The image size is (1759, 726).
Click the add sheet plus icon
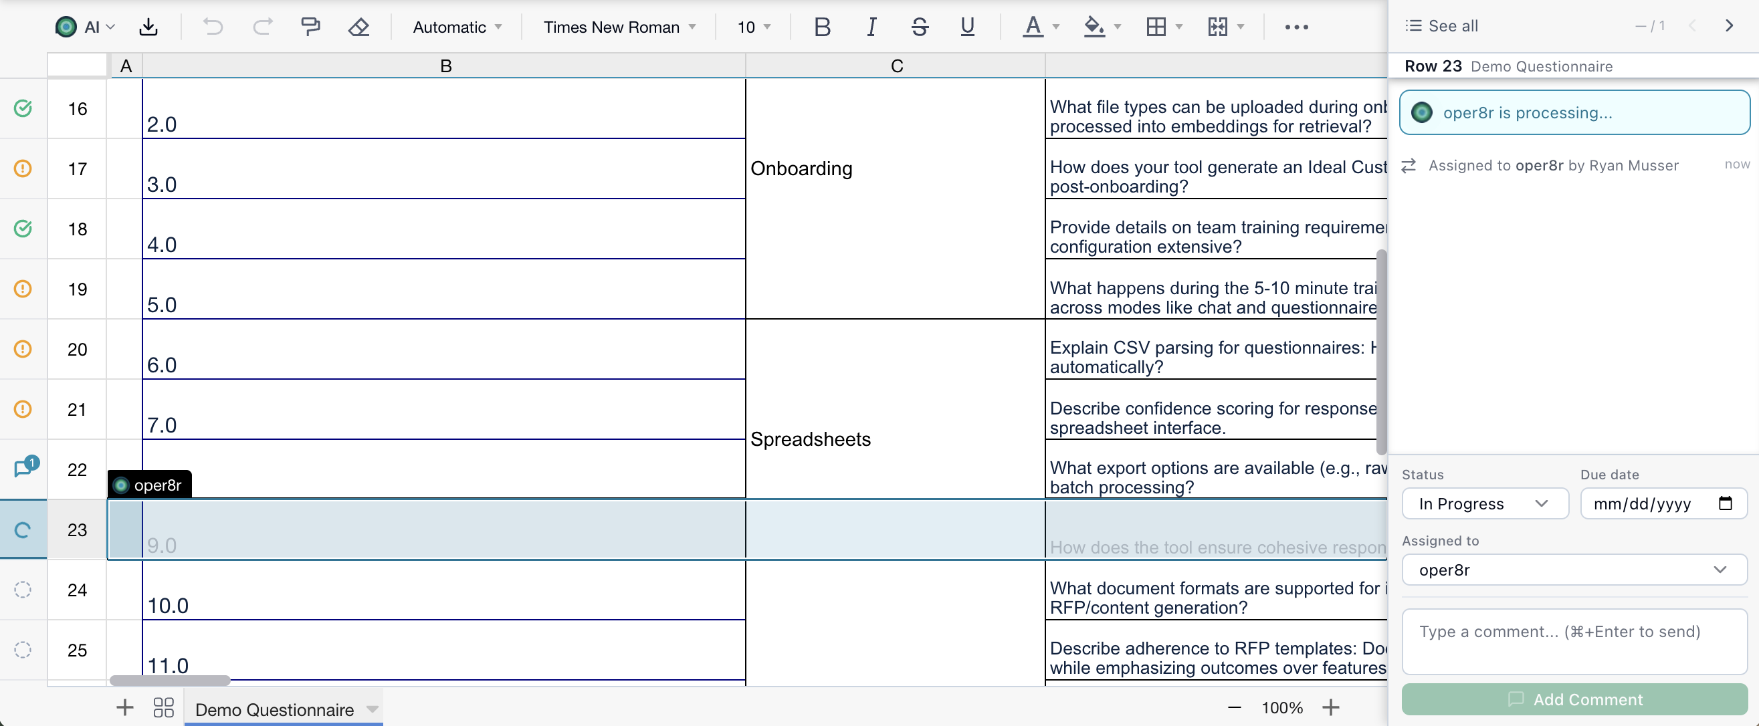click(x=124, y=707)
